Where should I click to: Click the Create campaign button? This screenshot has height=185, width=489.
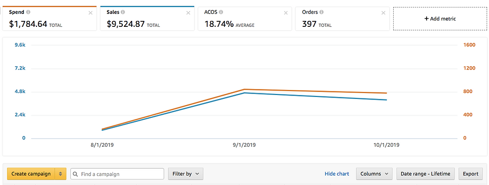31,174
